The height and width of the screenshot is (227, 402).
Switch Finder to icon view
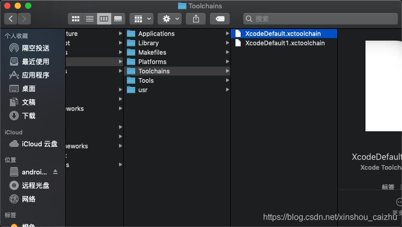(x=75, y=19)
